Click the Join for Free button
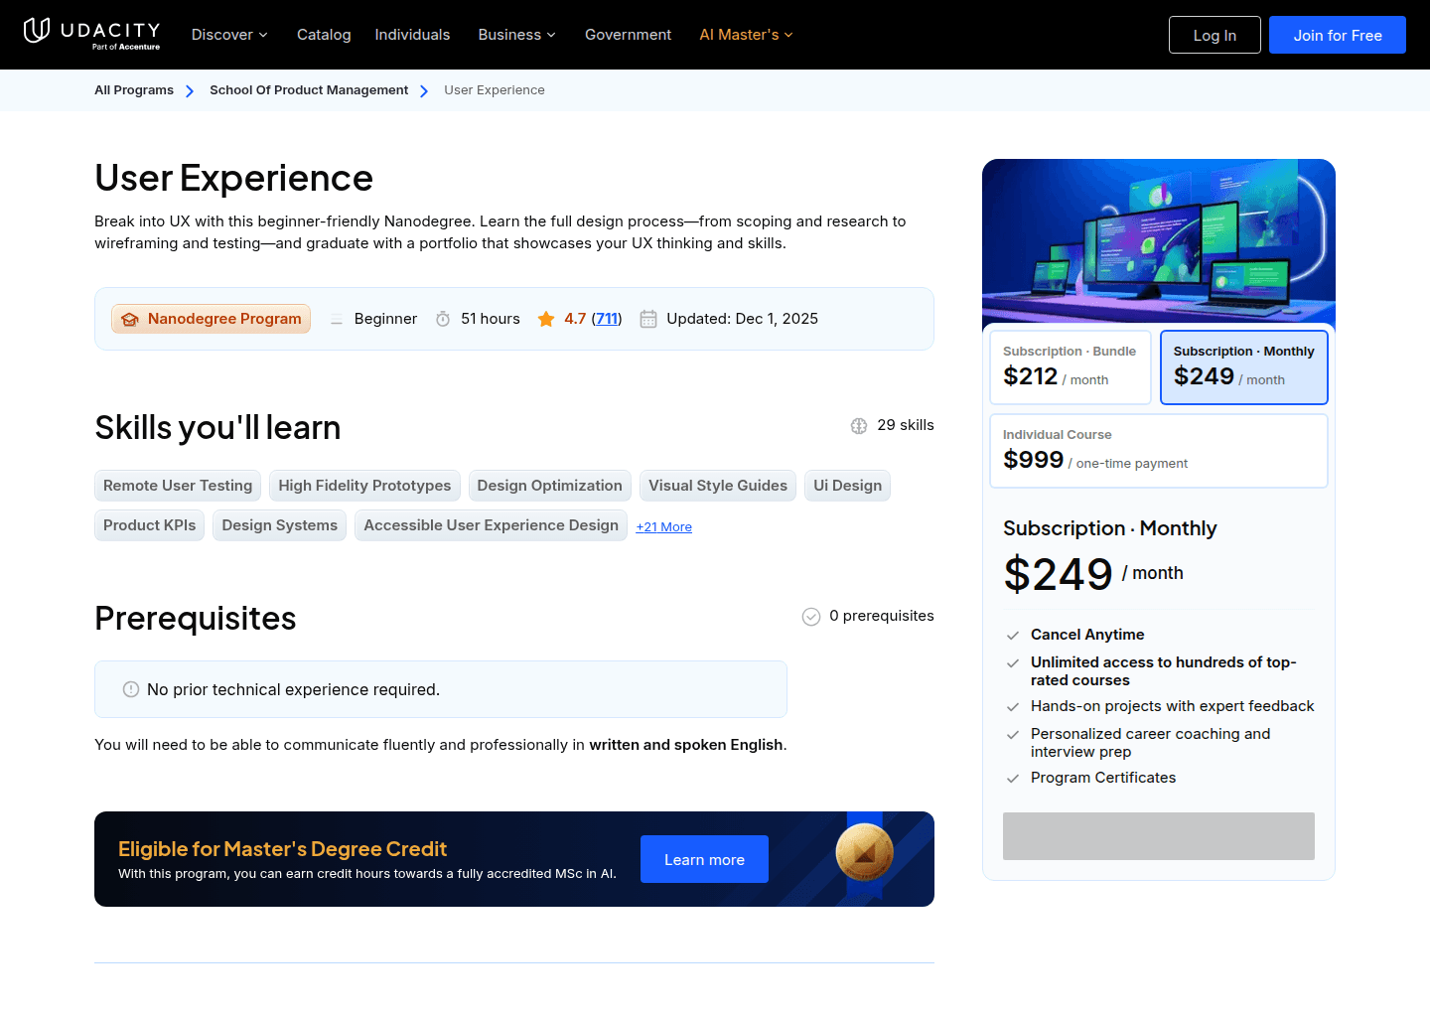The height and width of the screenshot is (1017, 1430). tap(1337, 35)
